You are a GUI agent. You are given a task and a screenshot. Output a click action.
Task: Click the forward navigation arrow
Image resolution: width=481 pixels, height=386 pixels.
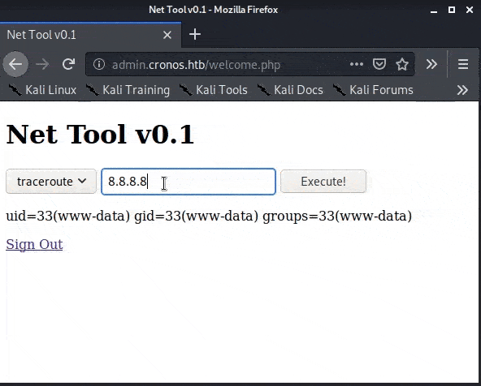coord(42,64)
